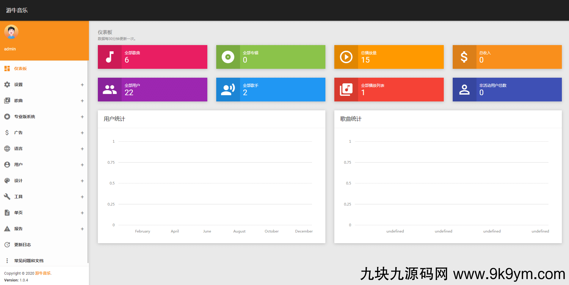The height and width of the screenshot is (285, 569).
Task: Click the playlist icon on 全部播放列表 card
Action: pyautogui.click(x=346, y=90)
